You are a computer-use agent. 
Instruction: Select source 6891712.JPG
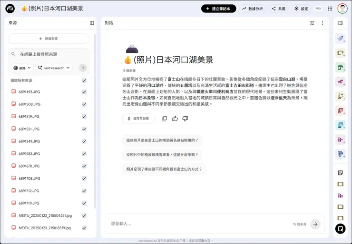84,191
